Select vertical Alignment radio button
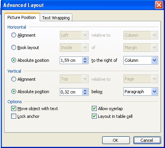Viewport: 165px width, 148px height. (x=13, y=79)
